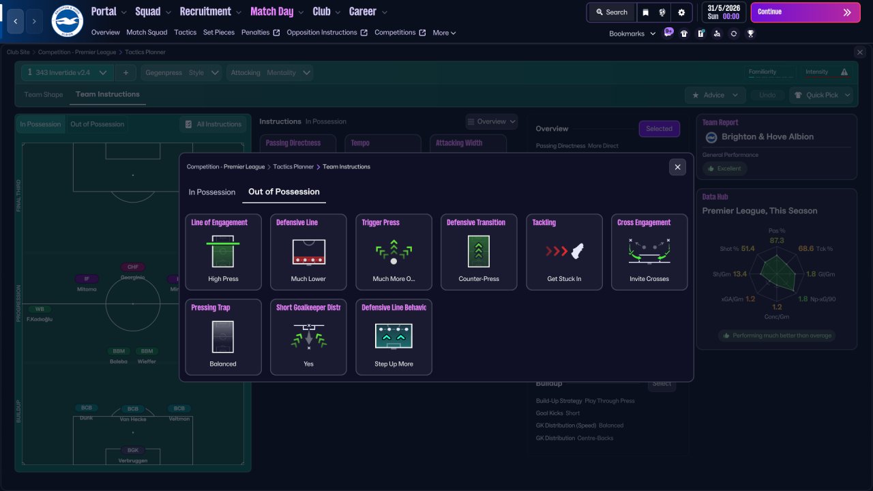Screen dimensions: 873x491
Task: Open the 343 Invertide v2.4 tactic dropdown
Action: [x=67, y=73]
